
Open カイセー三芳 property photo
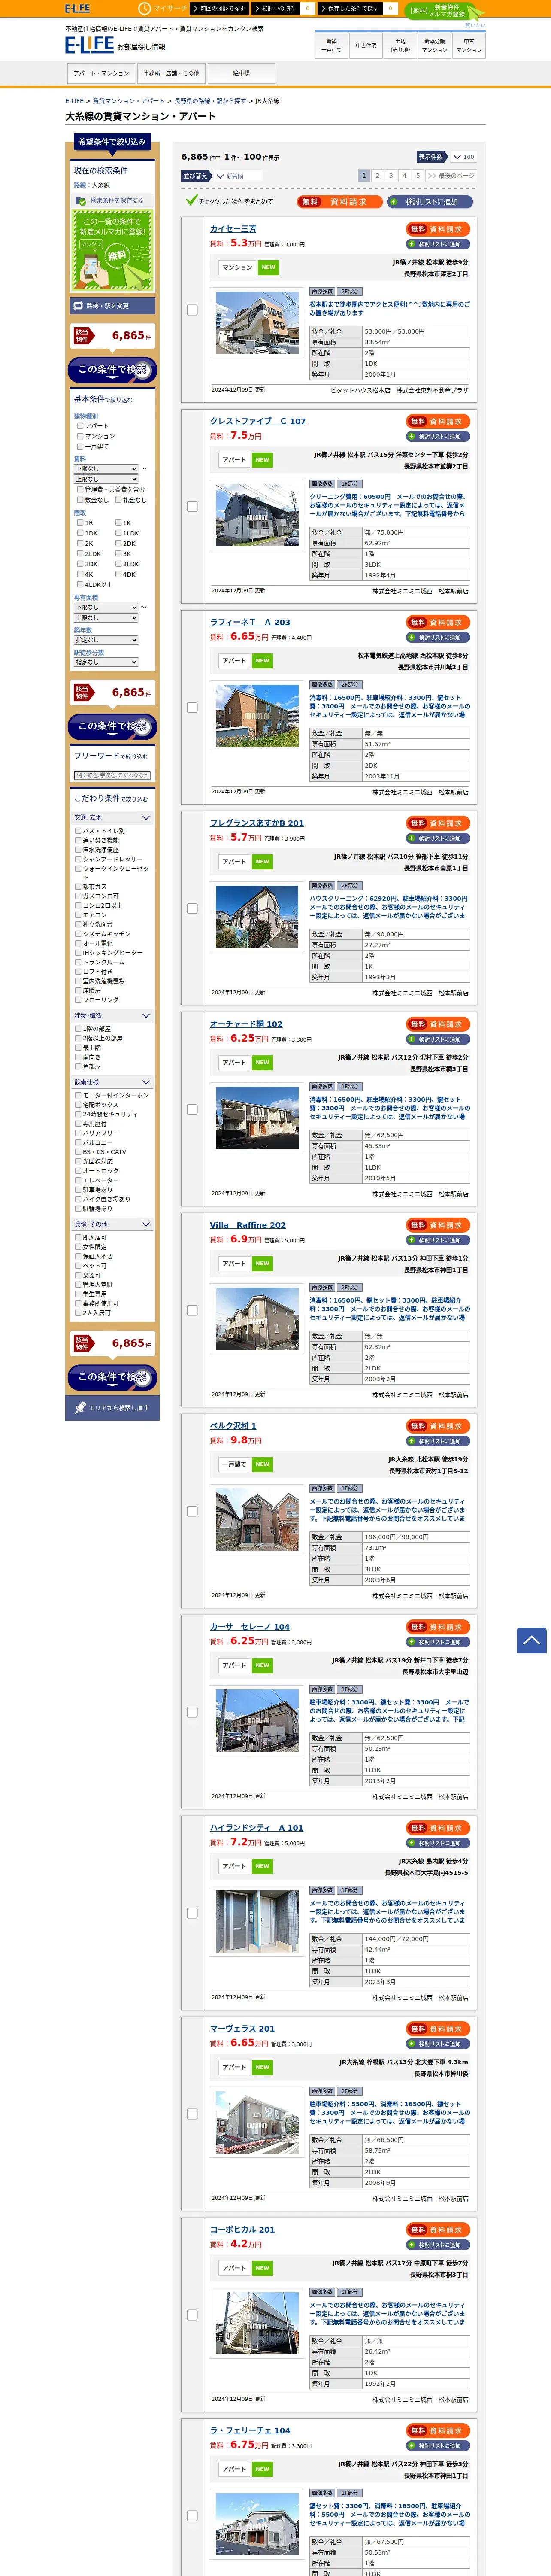pos(257,323)
